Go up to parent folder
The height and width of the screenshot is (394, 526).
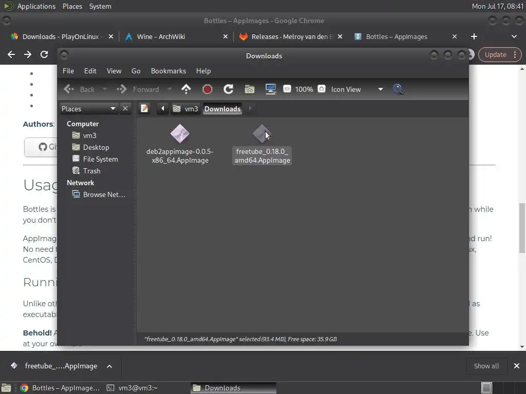[x=186, y=89]
